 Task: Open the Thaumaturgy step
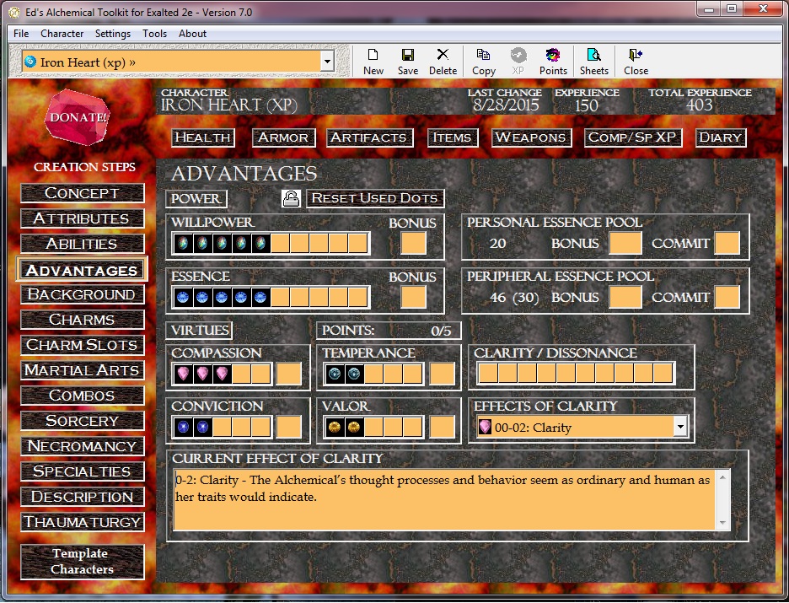tap(82, 522)
